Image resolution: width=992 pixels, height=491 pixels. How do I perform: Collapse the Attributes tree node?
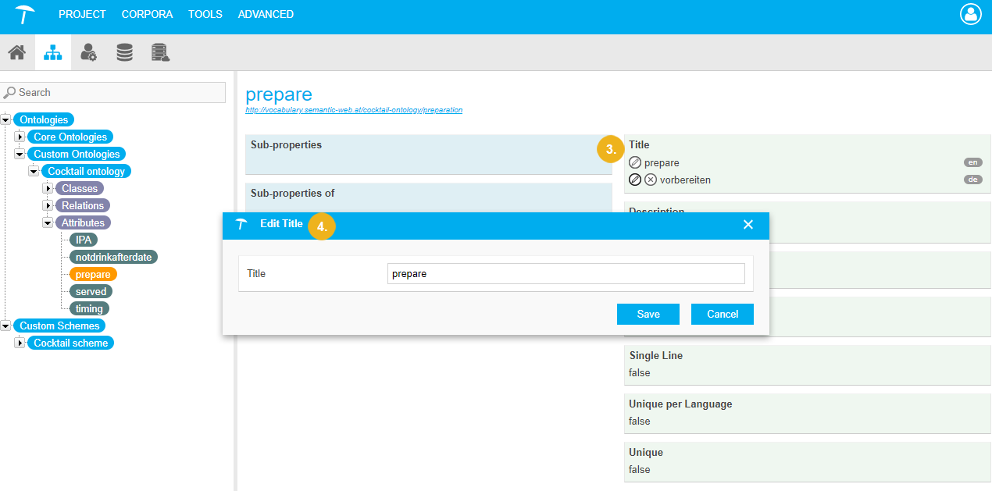point(48,222)
